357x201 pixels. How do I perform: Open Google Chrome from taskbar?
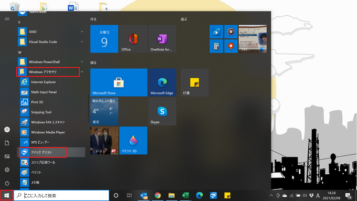click(x=157, y=195)
